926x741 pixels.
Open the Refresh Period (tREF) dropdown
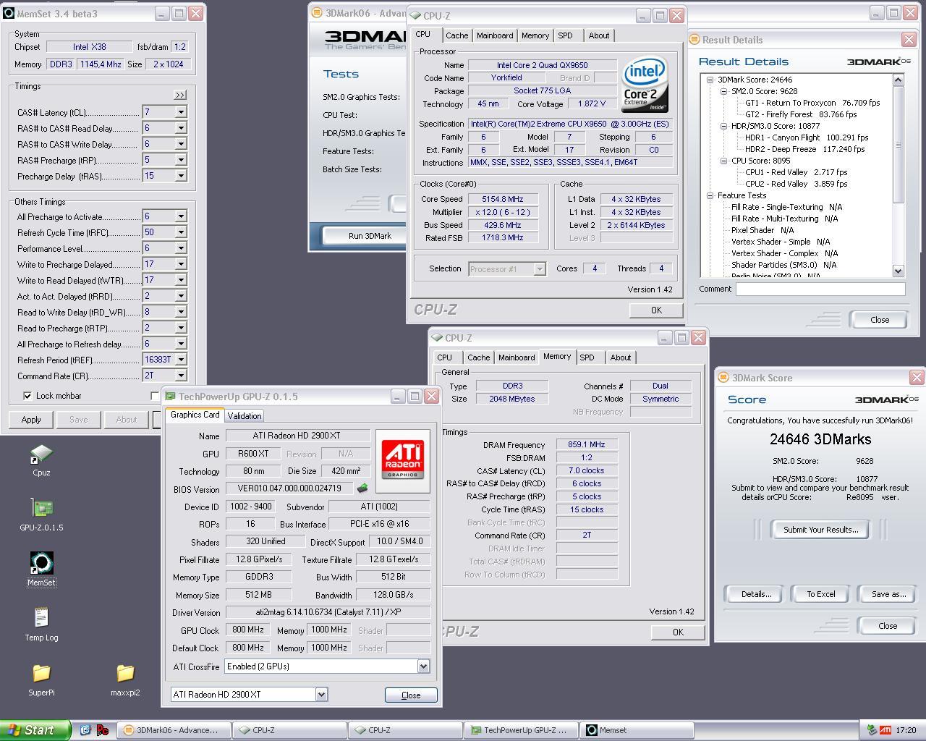point(181,360)
